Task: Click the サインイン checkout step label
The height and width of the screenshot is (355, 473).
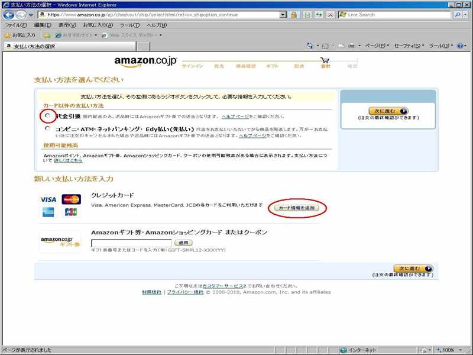Action: tap(193, 66)
